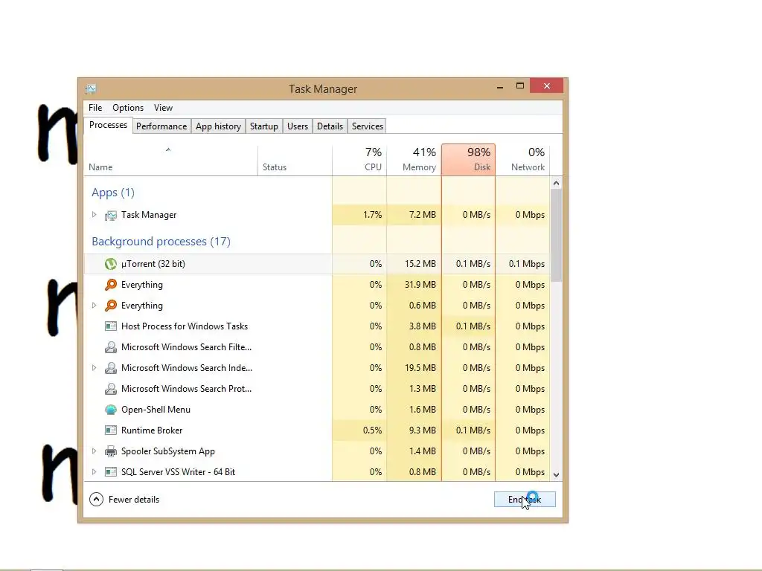The height and width of the screenshot is (571, 762).
Task: Open the Services tab
Action: pos(368,126)
